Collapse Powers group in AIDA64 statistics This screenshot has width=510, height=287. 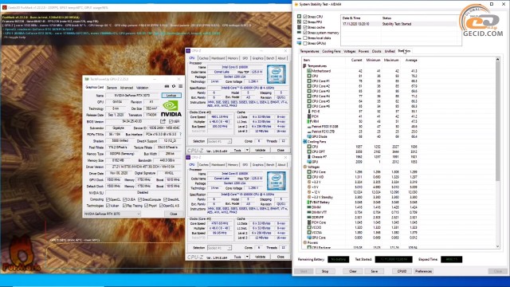304,242
